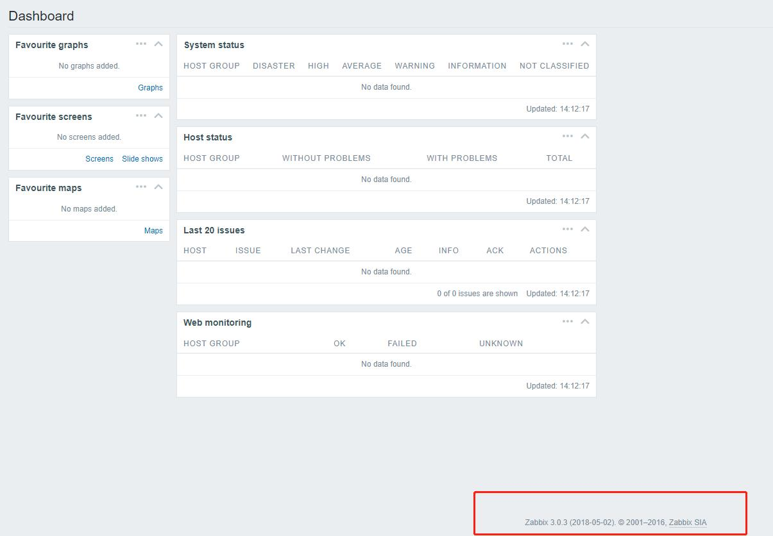
Task: Open the Favourite maps three-dots menu
Action: (141, 187)
